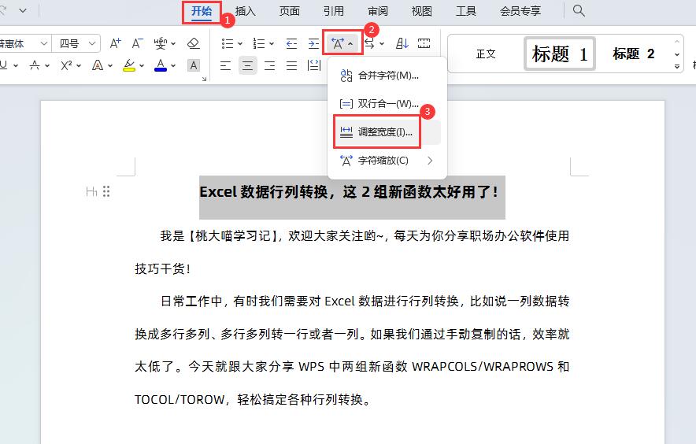
Task: Click the bulleted list icon
Action: [225, 43]
